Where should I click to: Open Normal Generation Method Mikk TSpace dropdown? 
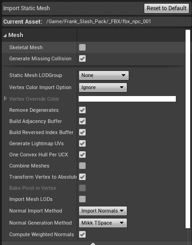(103, 223)
